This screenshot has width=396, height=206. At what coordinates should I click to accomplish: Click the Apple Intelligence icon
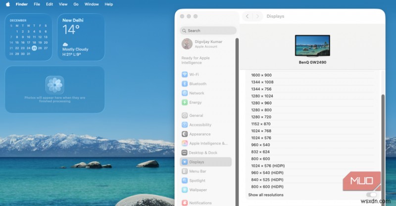click(x=185, y=143)
